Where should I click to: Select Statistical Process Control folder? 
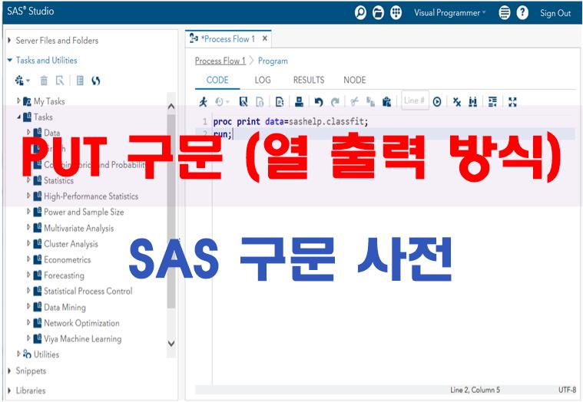click(88, 291)
